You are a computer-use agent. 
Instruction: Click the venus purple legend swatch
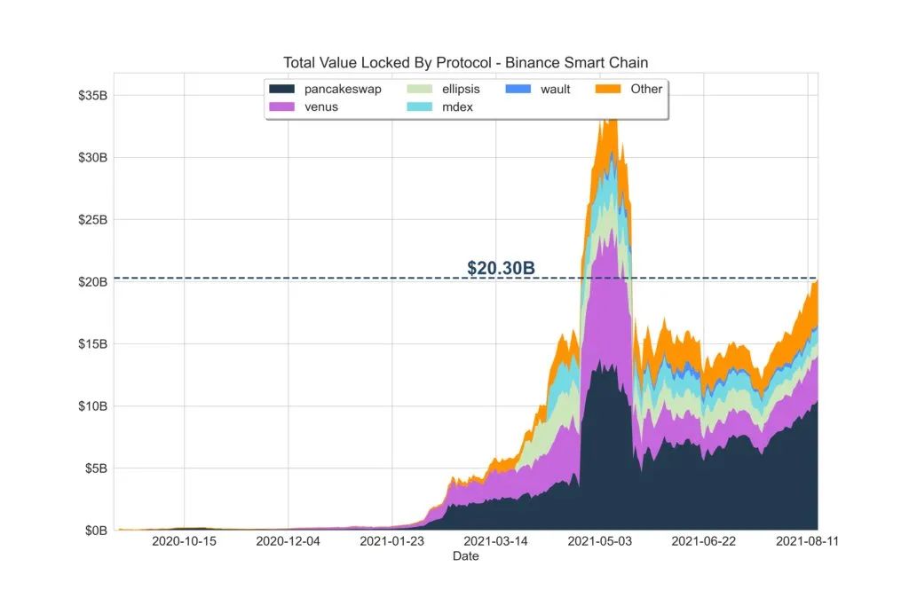click(x=281, y=106)
